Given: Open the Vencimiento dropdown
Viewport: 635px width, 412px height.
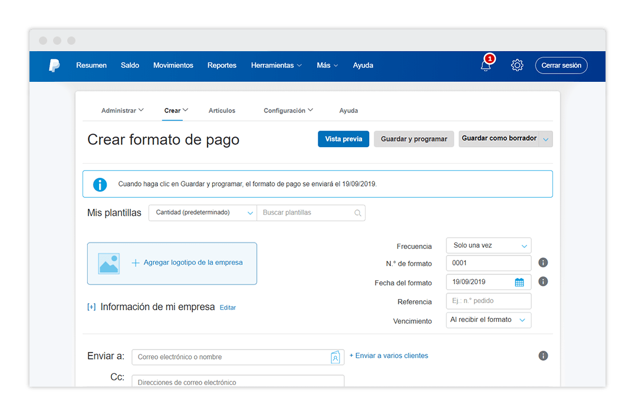Looking at the screenshot, I should (489, 320).
